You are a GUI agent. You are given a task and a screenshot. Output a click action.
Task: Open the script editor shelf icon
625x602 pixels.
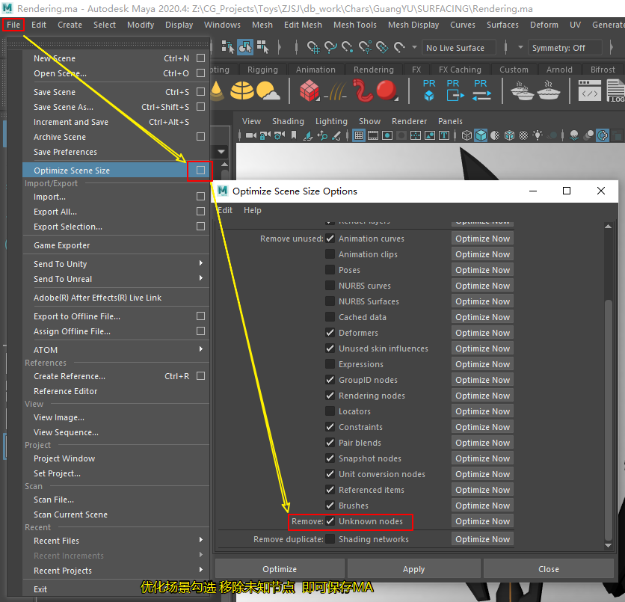pos(590,90)
